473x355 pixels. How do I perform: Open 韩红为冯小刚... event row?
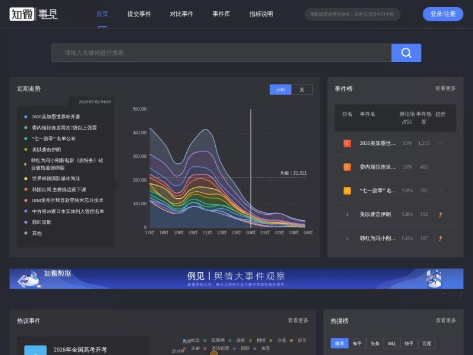[x=395, y=238]
